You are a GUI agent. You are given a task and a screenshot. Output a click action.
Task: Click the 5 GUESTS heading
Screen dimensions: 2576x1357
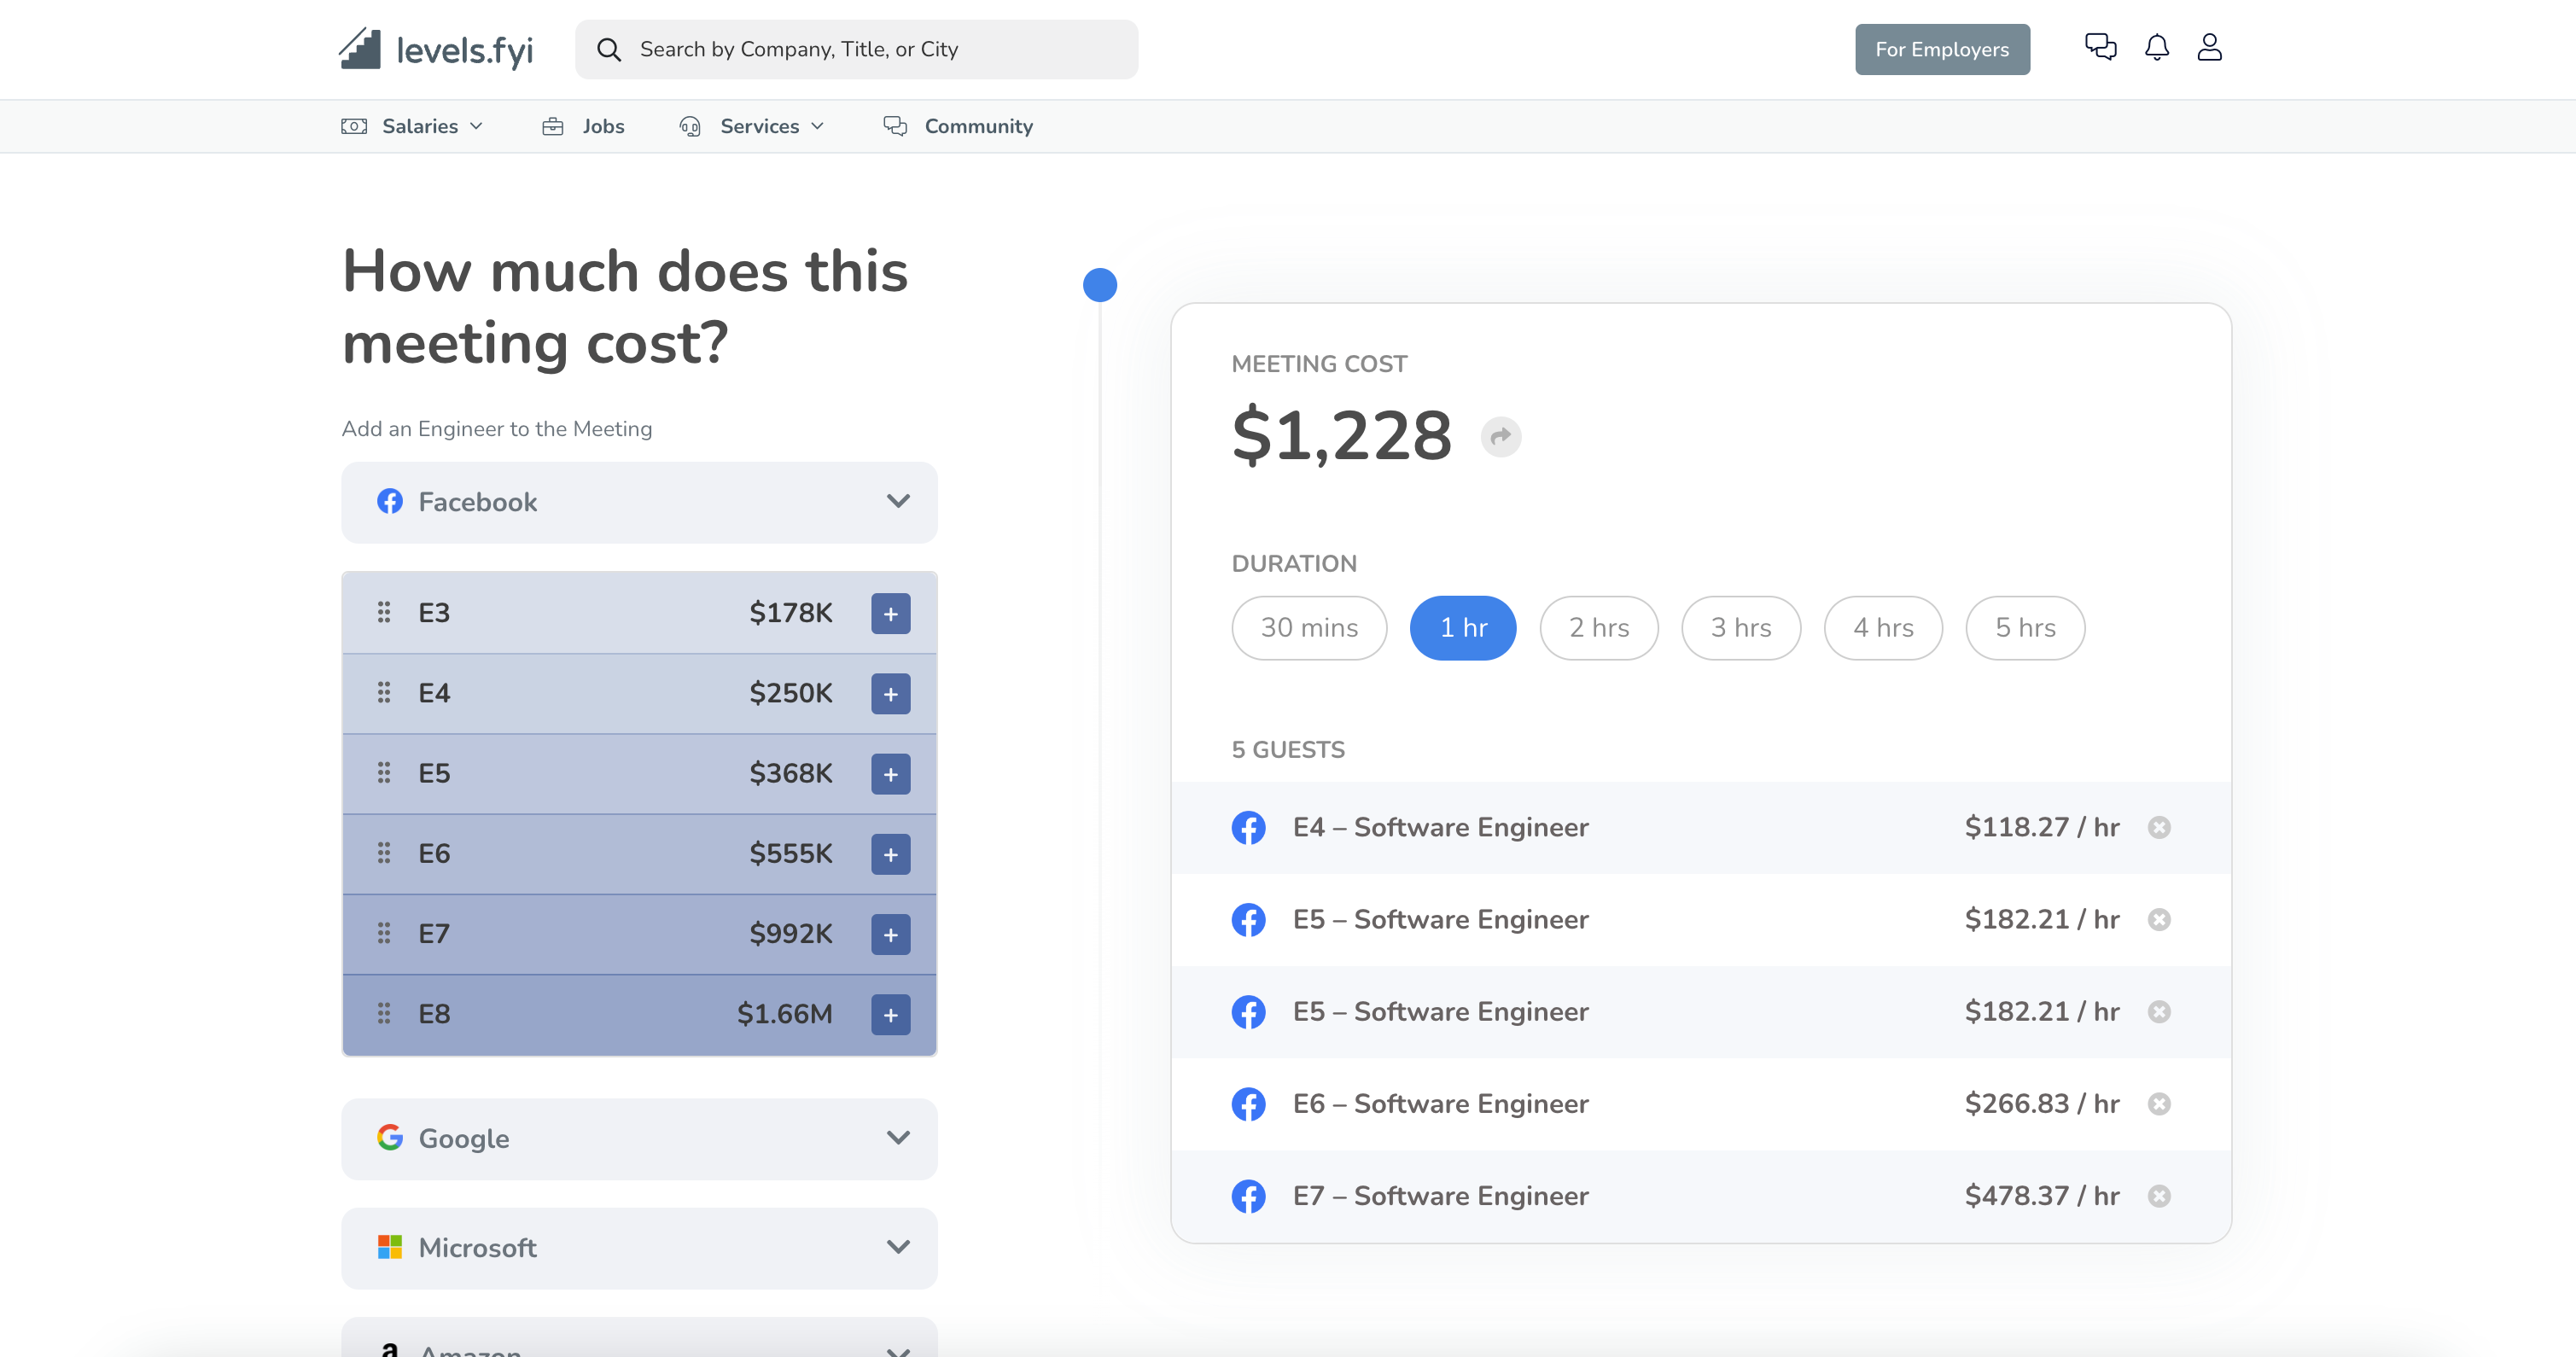(x=1288, y=750)
